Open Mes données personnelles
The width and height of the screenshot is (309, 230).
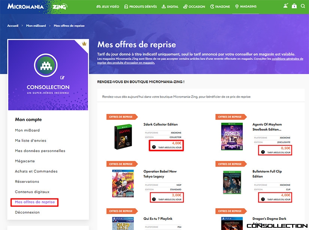(40, 151)
